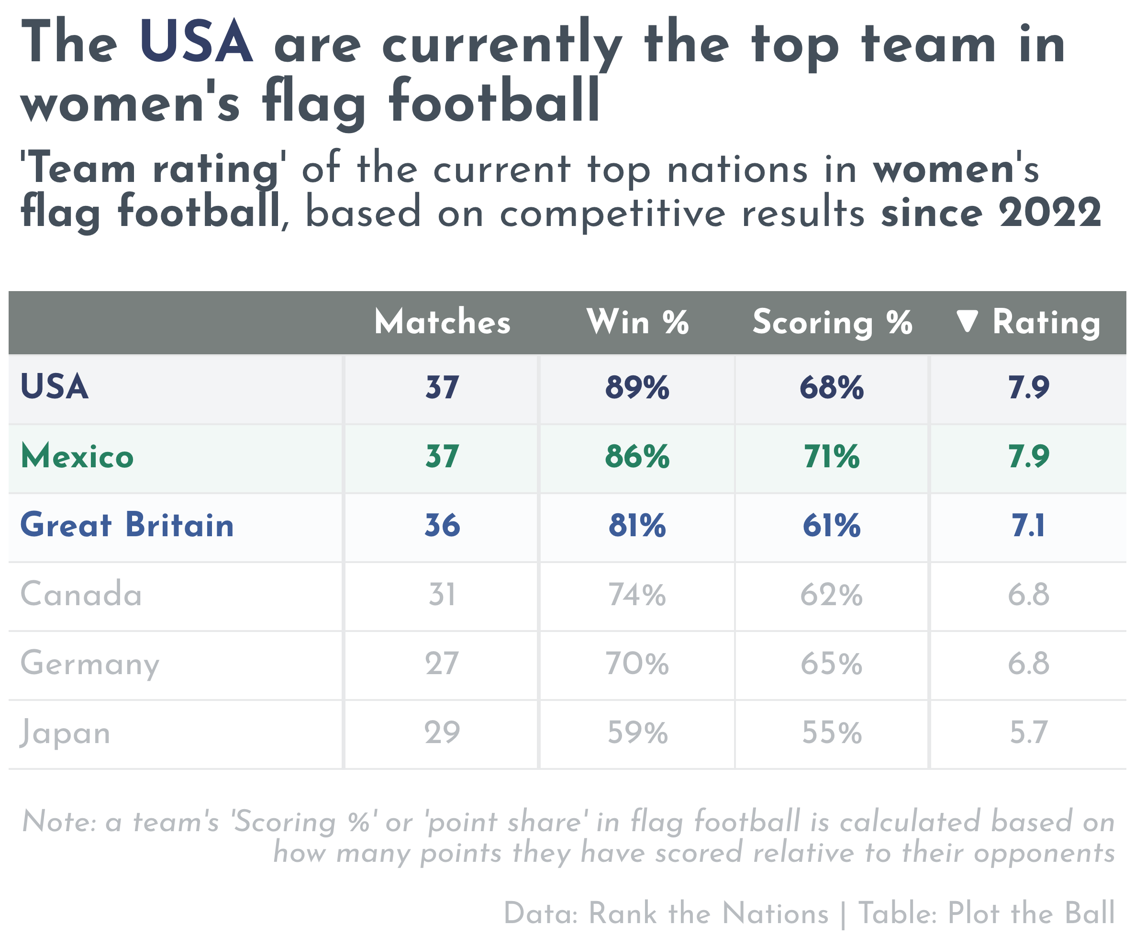Click the highlighted USA word in title
The height and width of the screenshot is (948, 1135).
(x=196, y=42)
